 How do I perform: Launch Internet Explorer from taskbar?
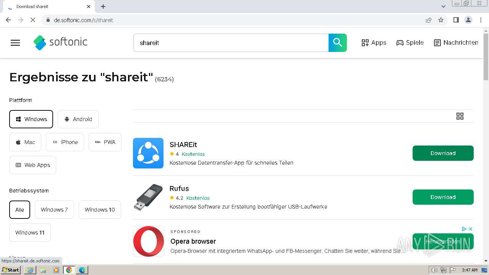coord(30,270)
